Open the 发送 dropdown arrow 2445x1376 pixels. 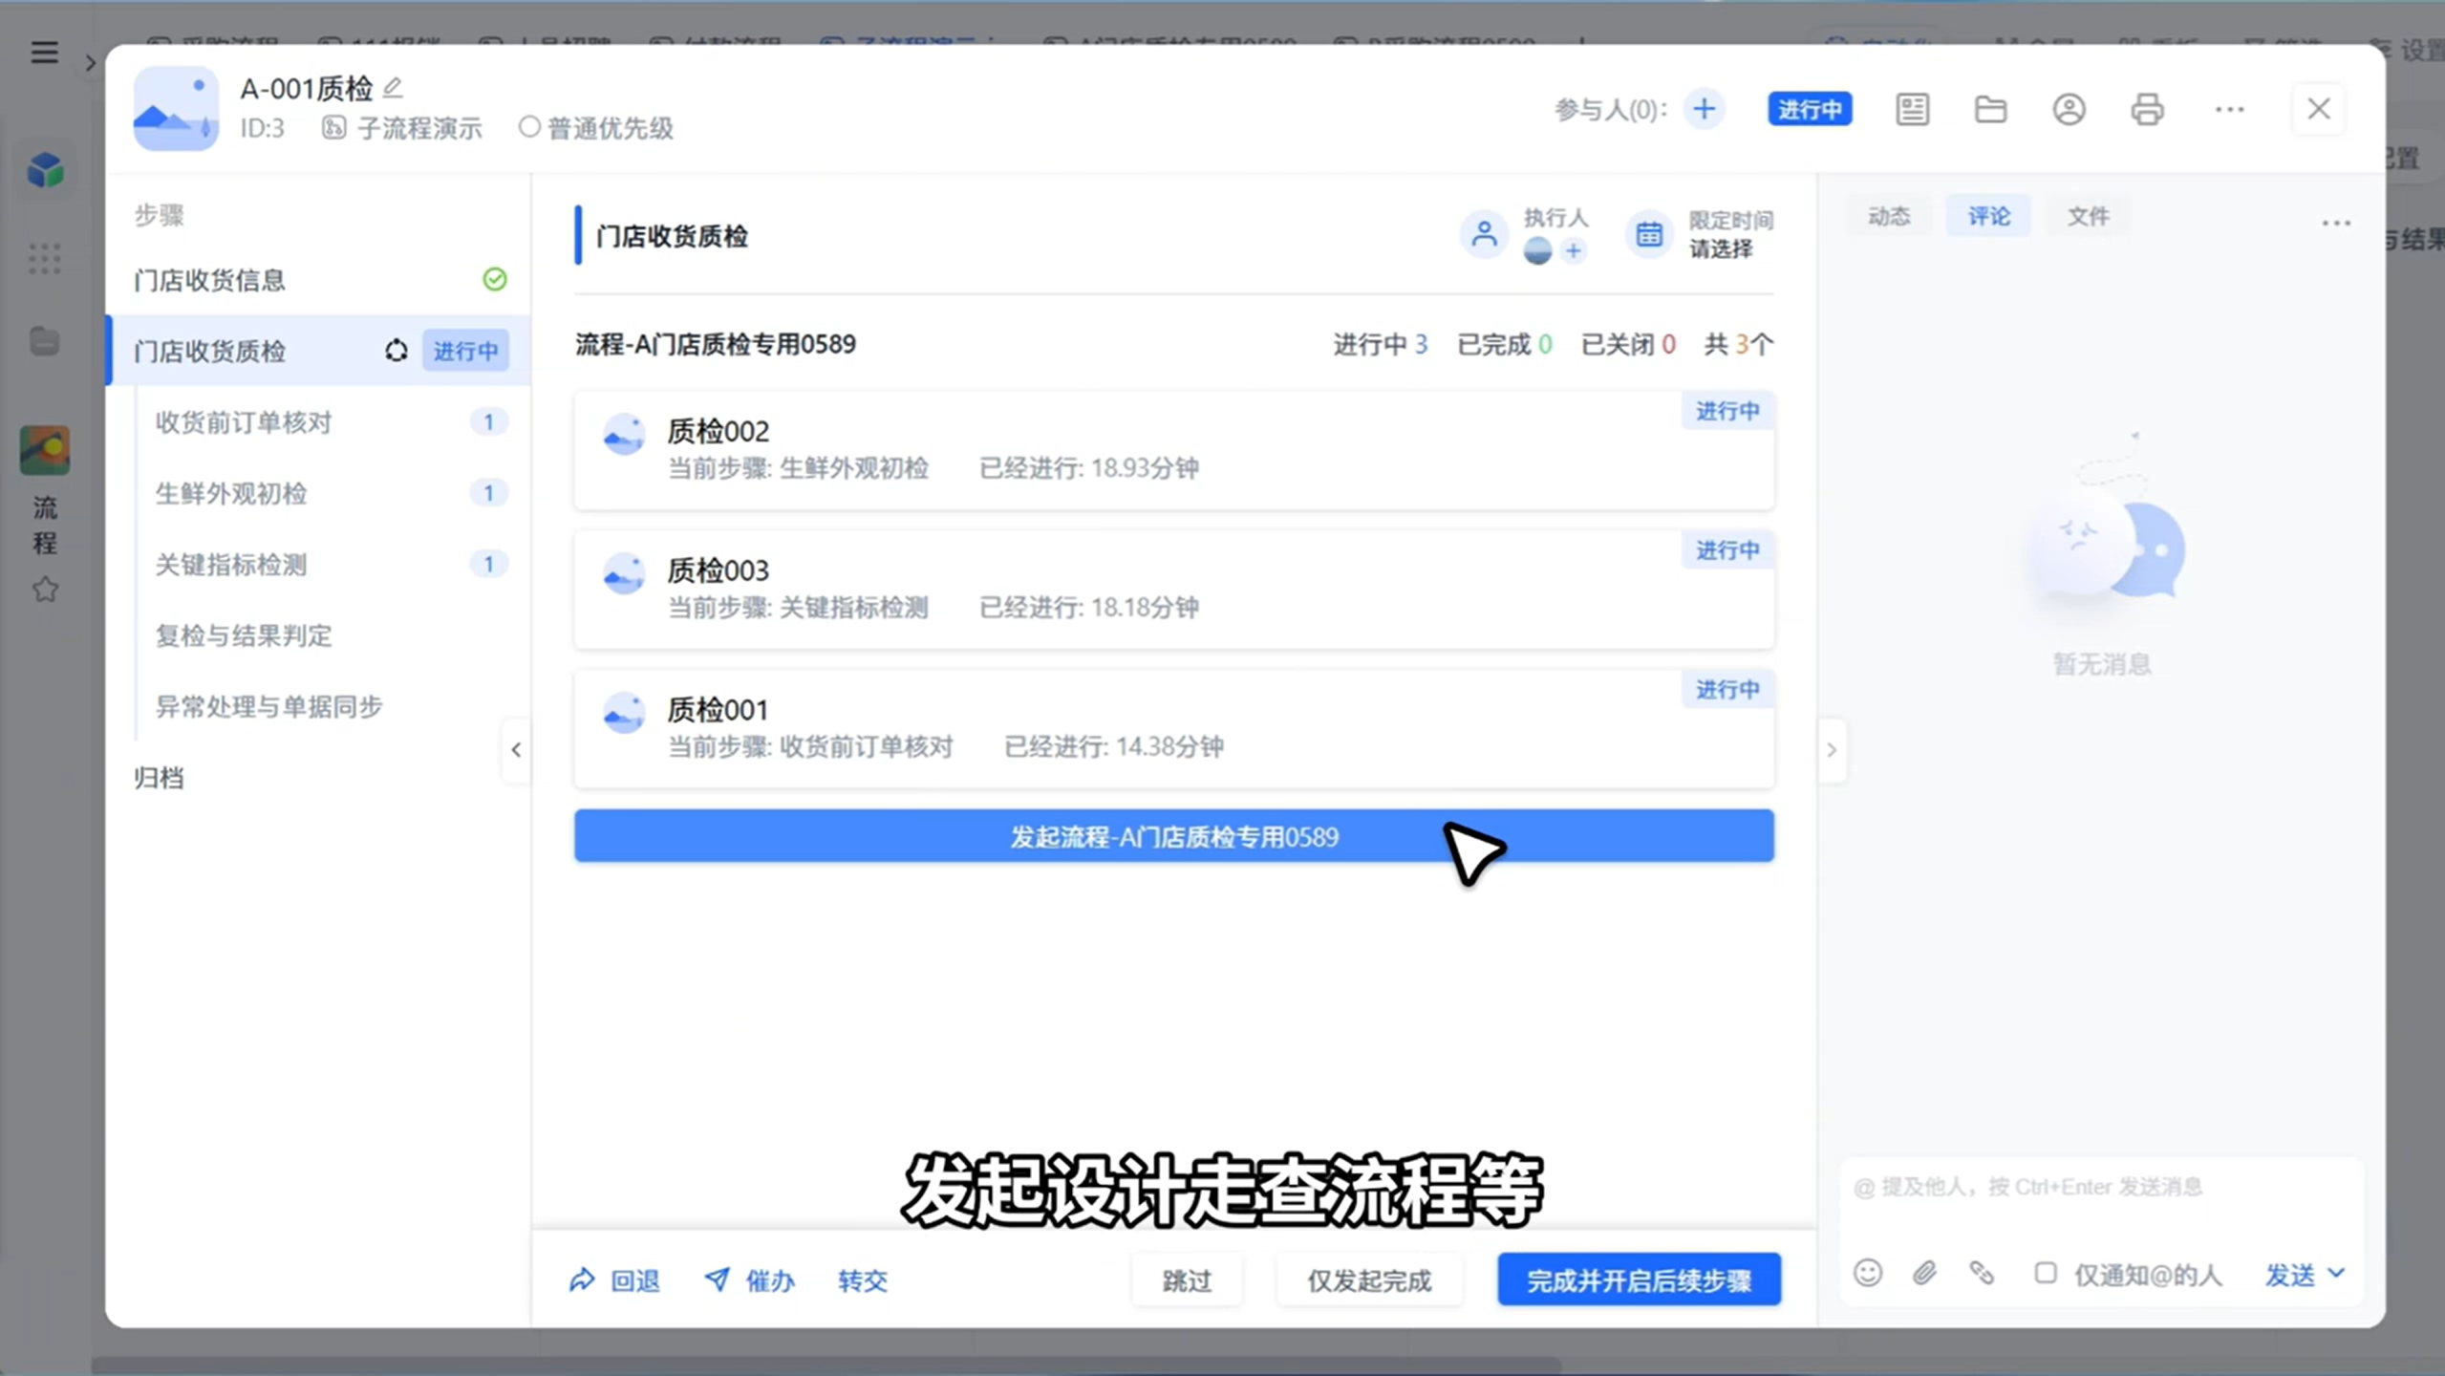pos(2336,1273)
